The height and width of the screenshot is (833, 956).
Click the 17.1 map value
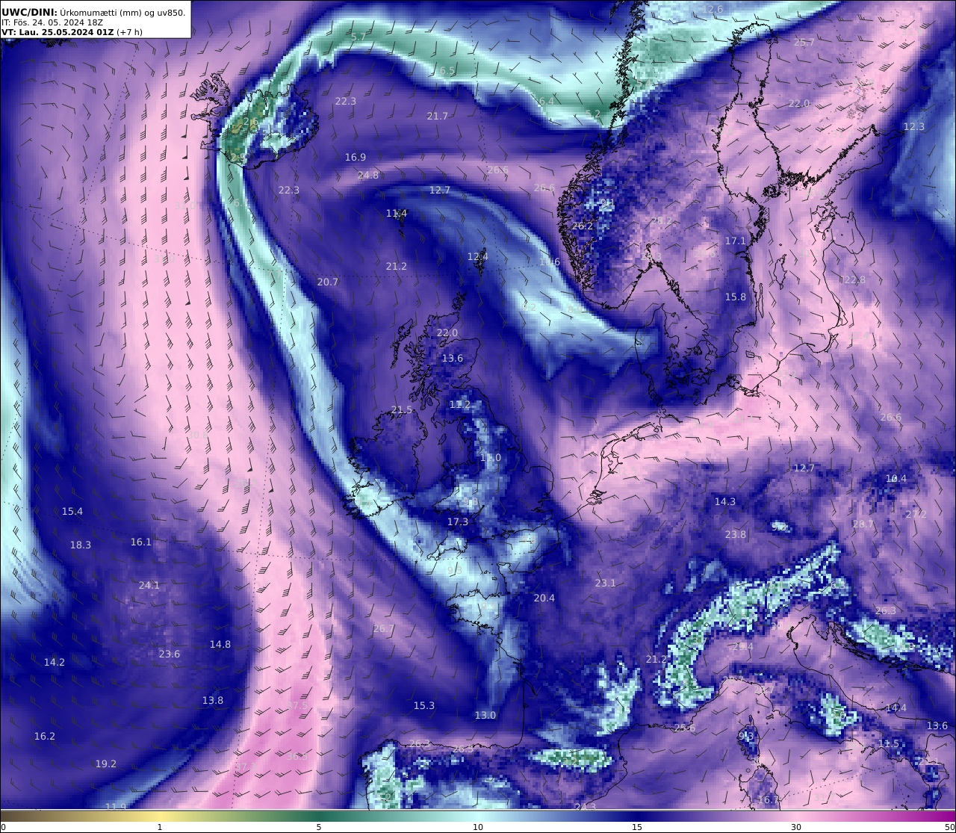736,241
